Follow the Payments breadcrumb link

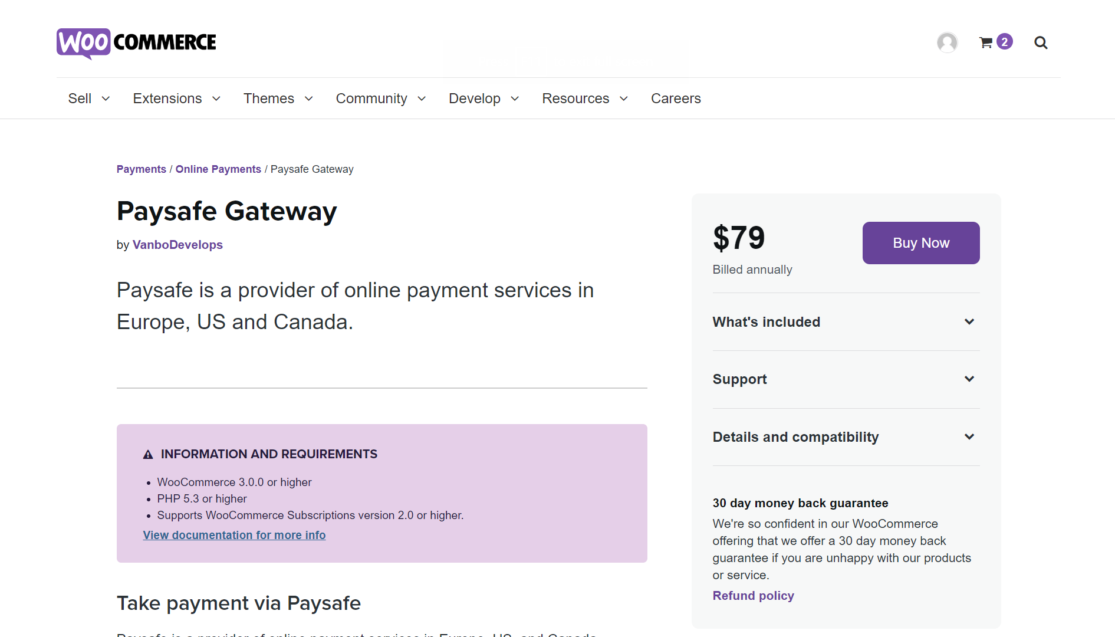[142, 169]
